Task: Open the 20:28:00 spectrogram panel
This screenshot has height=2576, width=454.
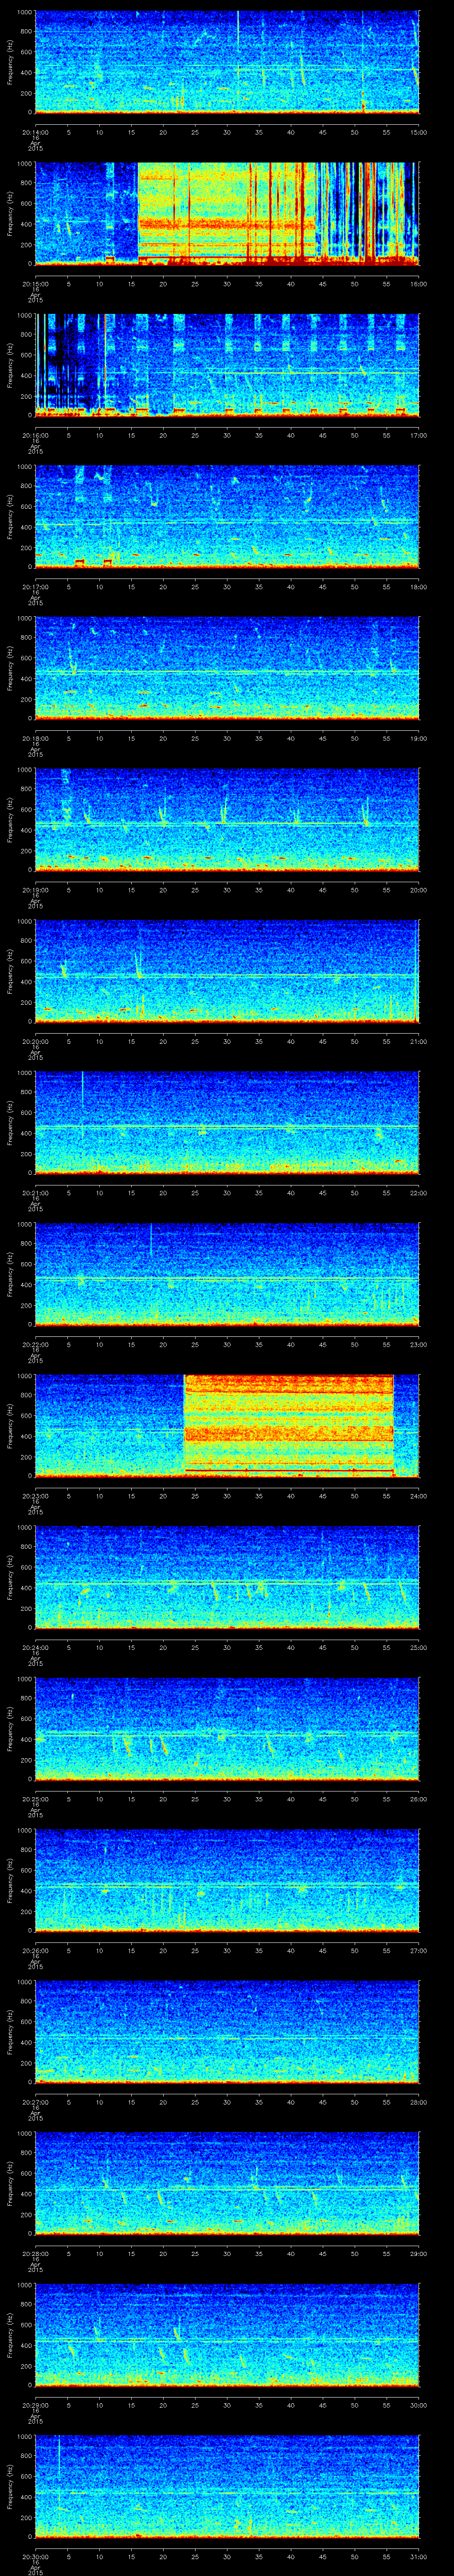Action: pyautogui.click(x=227, y=2183)
